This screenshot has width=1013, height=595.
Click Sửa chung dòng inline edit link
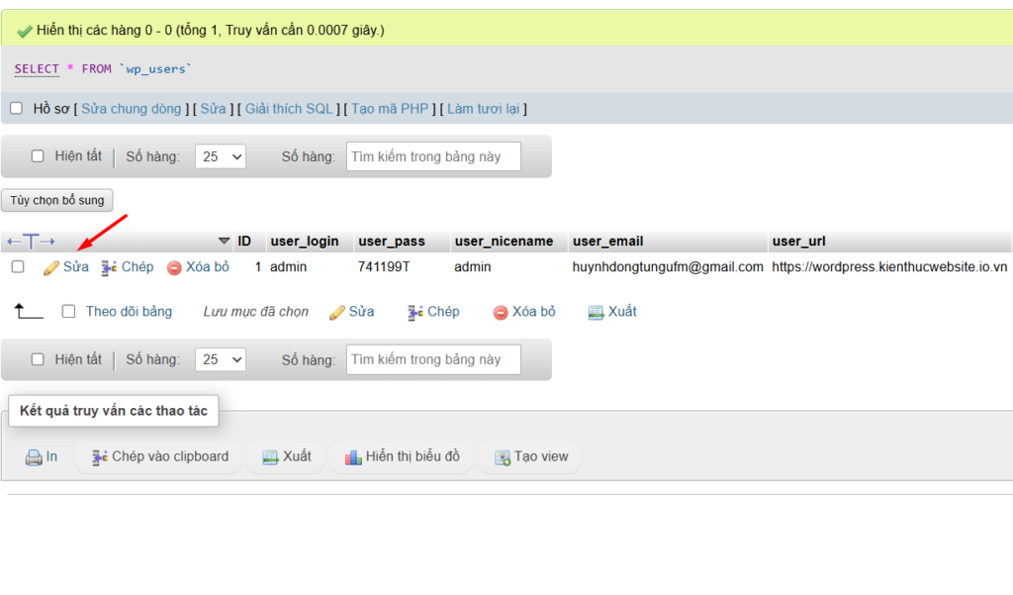[x=132, y=109]
